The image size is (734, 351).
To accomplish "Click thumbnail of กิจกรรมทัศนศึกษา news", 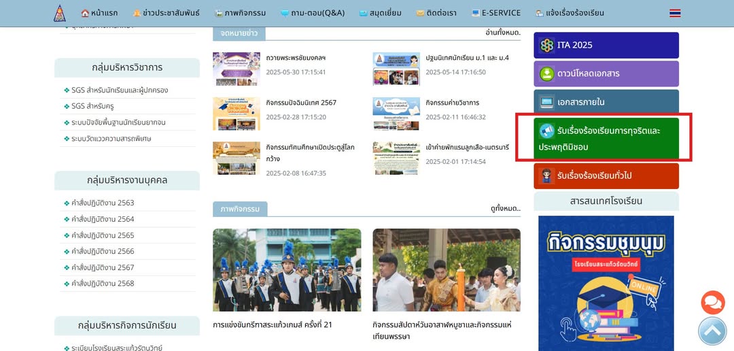I will [x=237, y=158].
